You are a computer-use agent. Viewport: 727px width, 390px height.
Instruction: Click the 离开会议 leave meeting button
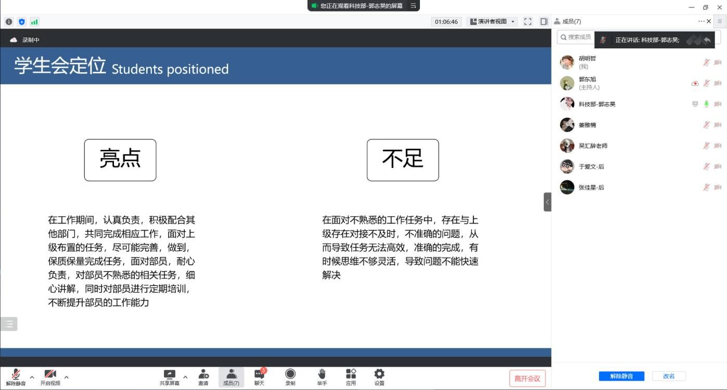click(527, 379)
